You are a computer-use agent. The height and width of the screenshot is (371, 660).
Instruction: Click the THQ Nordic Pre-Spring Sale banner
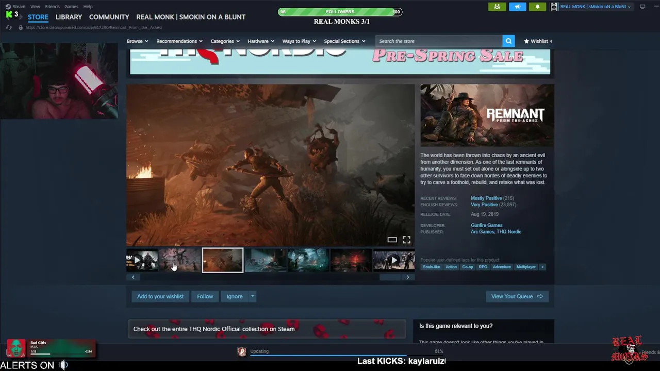point(340,61)
